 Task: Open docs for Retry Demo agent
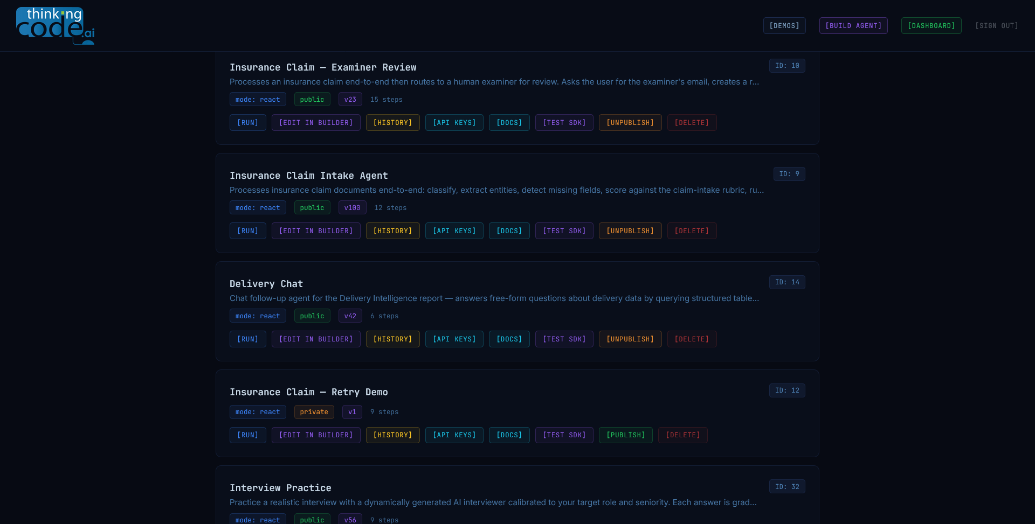[509, 435]
